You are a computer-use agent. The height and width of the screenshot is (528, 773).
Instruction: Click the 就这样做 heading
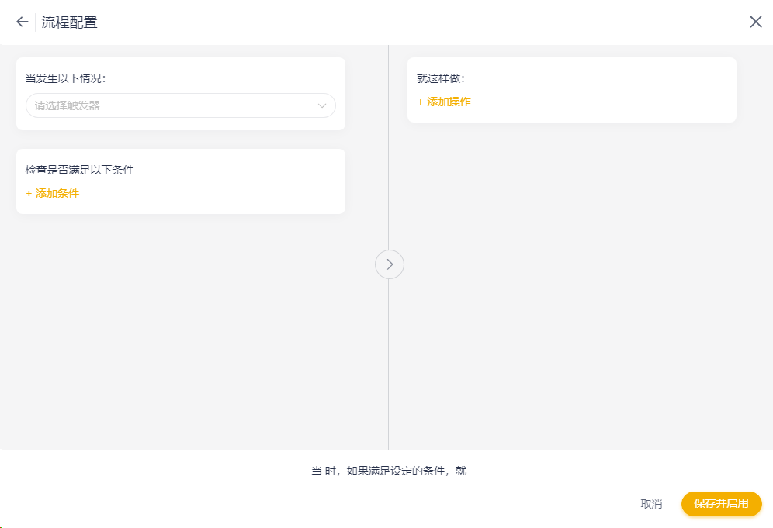tap(441, 78)
